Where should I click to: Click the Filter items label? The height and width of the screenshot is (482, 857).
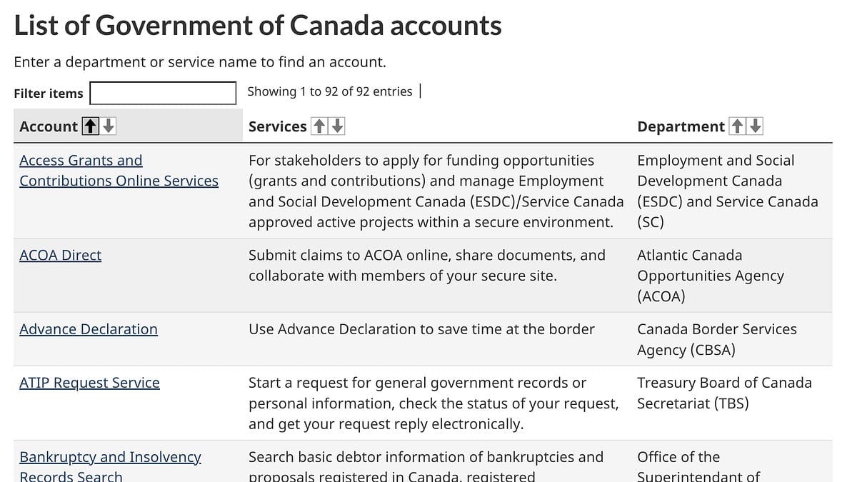[49, 94]
